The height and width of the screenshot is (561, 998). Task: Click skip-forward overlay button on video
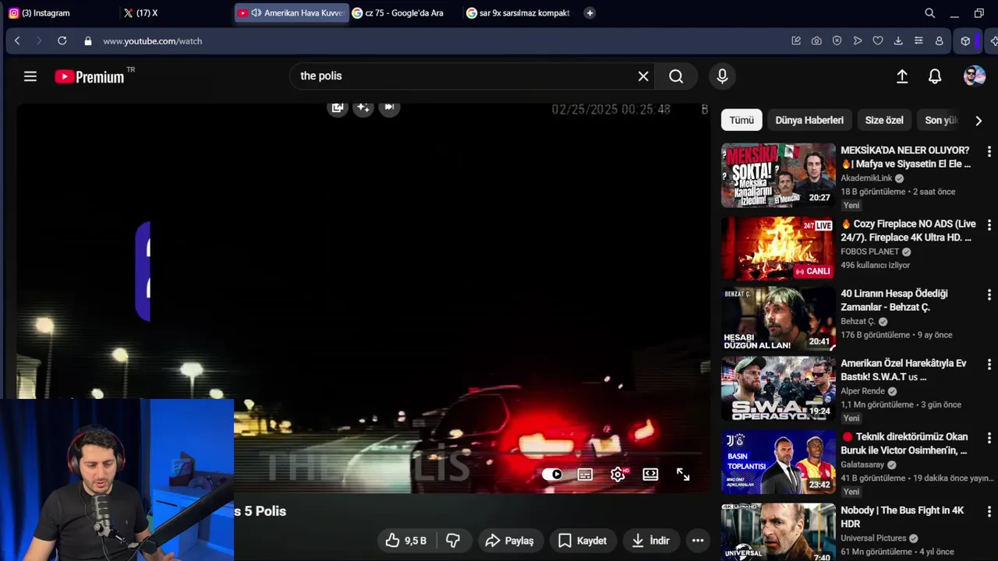[x=390, y=108]
